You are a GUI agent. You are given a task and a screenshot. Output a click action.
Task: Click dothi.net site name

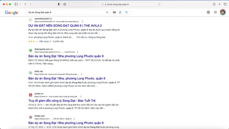[x=38, y=72]
